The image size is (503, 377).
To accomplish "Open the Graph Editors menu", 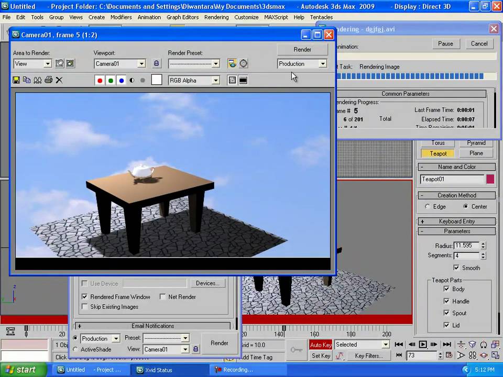I will 182,17.
